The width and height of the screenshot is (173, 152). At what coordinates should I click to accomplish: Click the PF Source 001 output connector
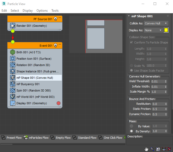coord(13,31)
